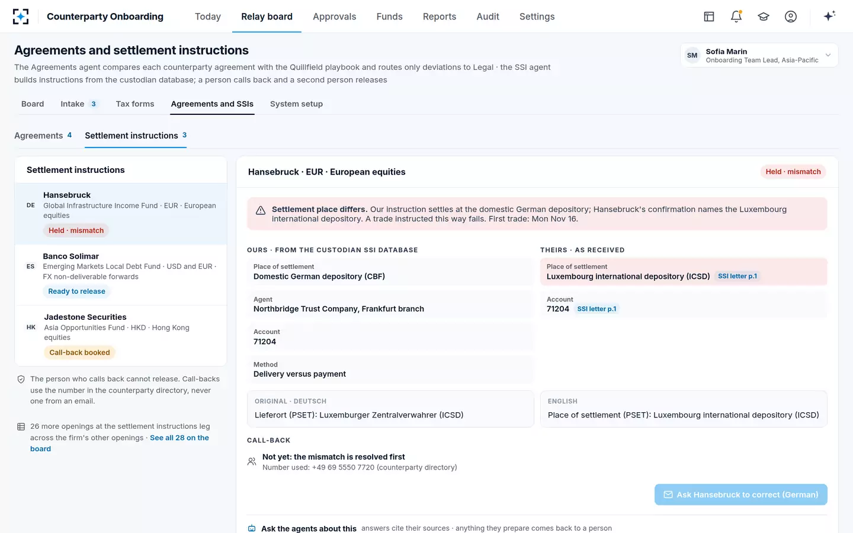
Task: Open the Reports section
Action: [440, 17]
